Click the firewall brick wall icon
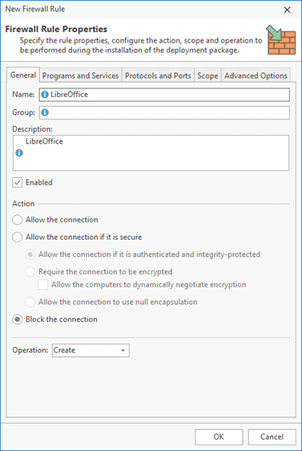Viewport: 302px width, 451px height. (280, 39)
